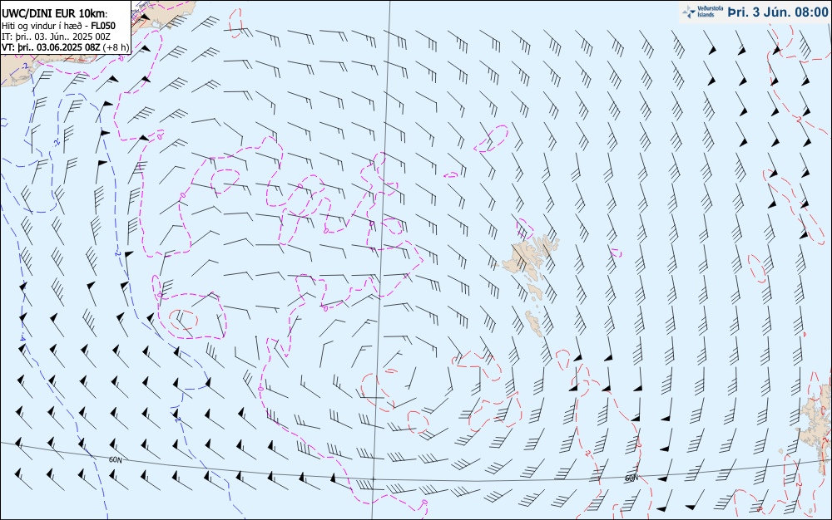Screen dimensions: 832x520
Task: Click the 'VT: þri.. 03.06.2025 08Z (+8 h)' line
Action: click(x=65, y=47)
